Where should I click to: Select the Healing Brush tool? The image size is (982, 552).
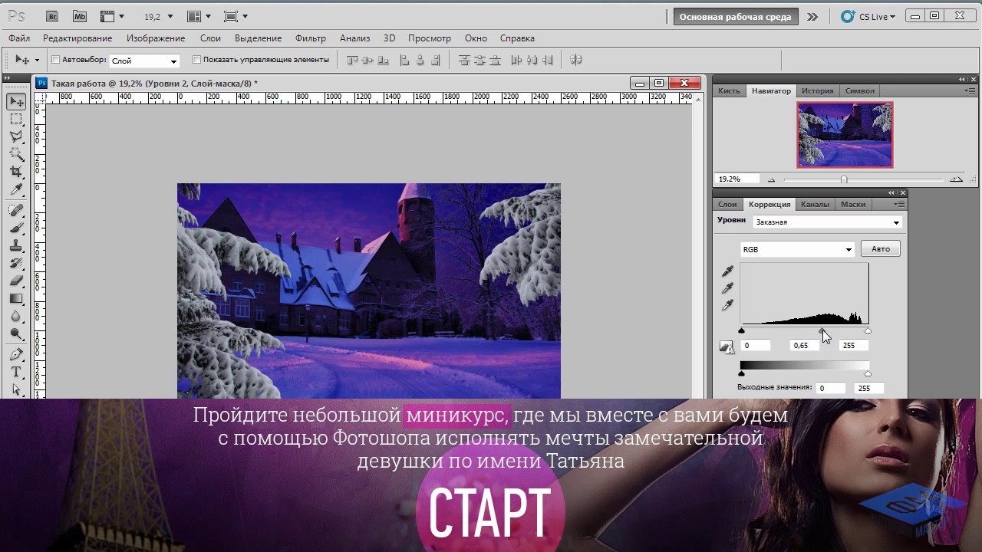coord(16,210)
